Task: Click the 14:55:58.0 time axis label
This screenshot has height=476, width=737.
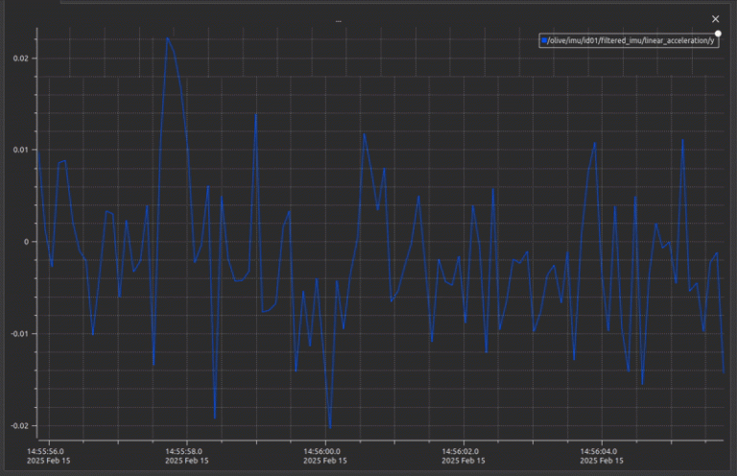Action: (x=186, y=455)
